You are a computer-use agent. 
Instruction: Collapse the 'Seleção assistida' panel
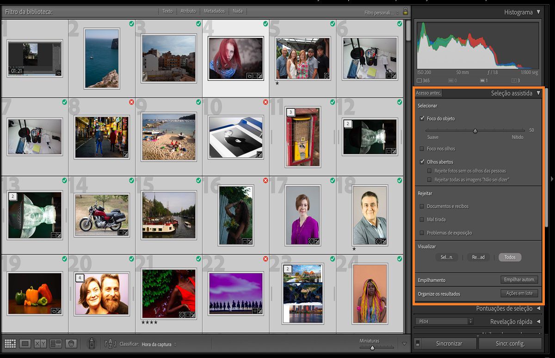[539, 92]
